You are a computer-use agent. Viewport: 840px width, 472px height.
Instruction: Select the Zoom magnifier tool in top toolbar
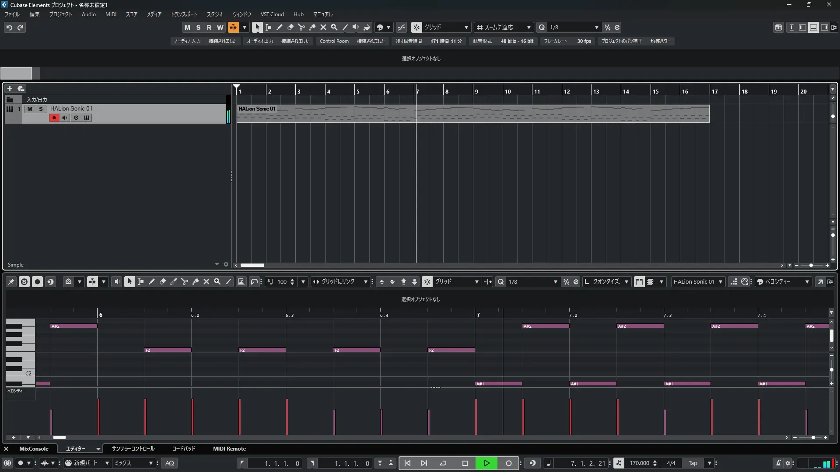[334, 27]
